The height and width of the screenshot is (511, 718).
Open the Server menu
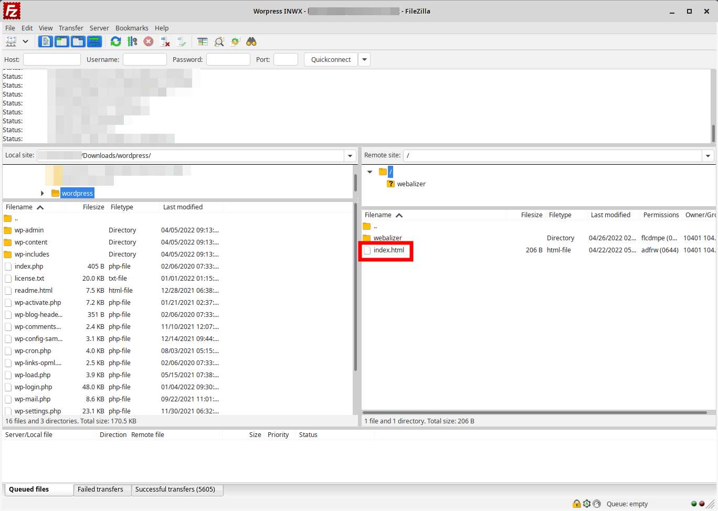click(99, 28)
